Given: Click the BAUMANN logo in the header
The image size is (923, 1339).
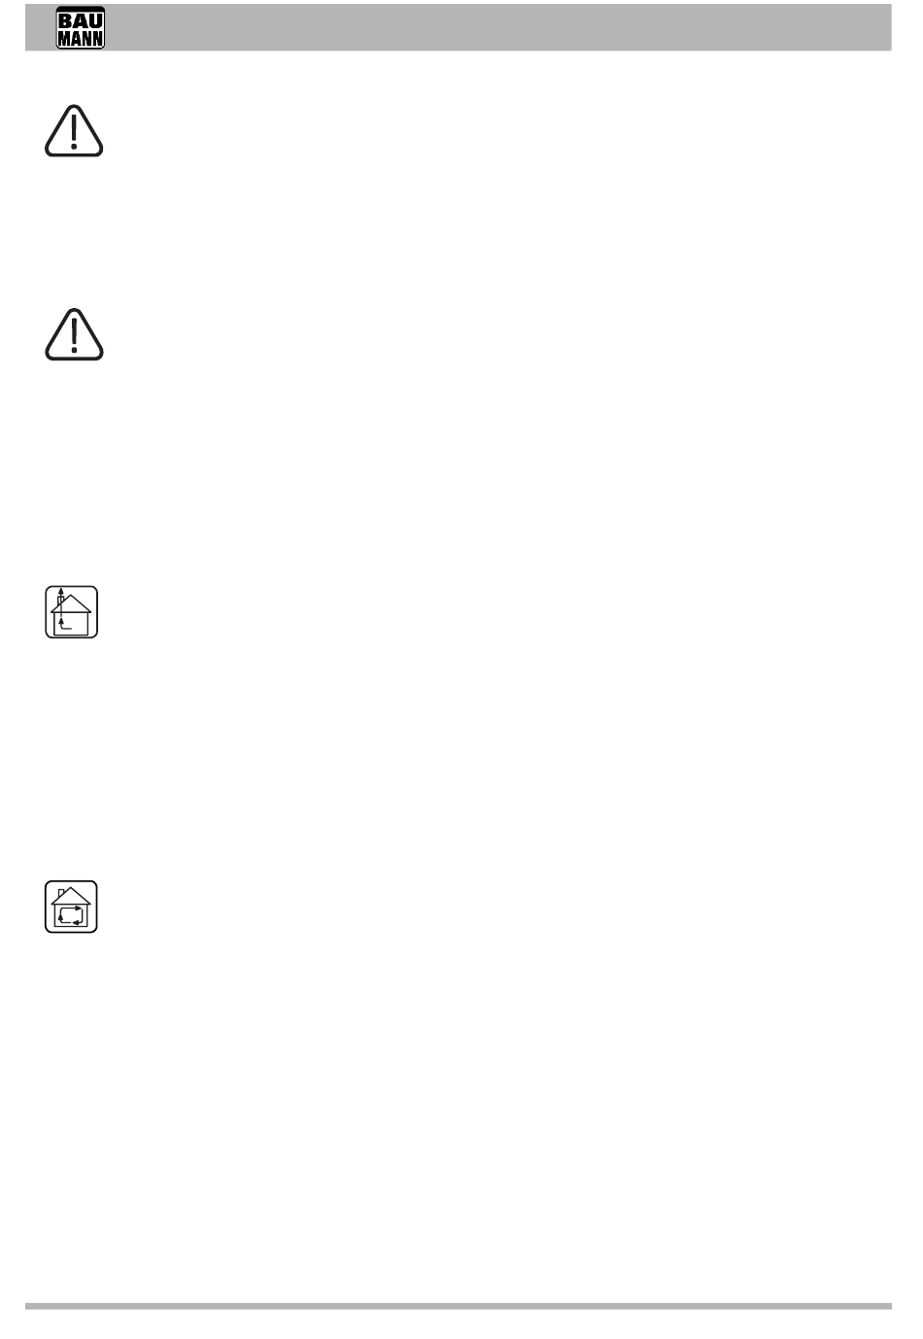Looking at the screenshot, I should tap(81, 28).
